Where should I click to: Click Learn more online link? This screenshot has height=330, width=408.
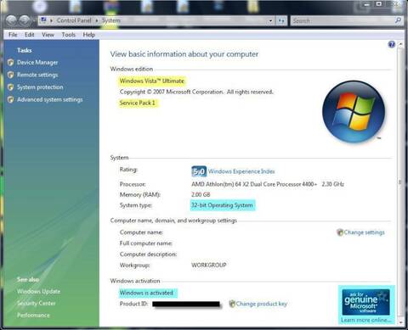(x=365, y=320)
